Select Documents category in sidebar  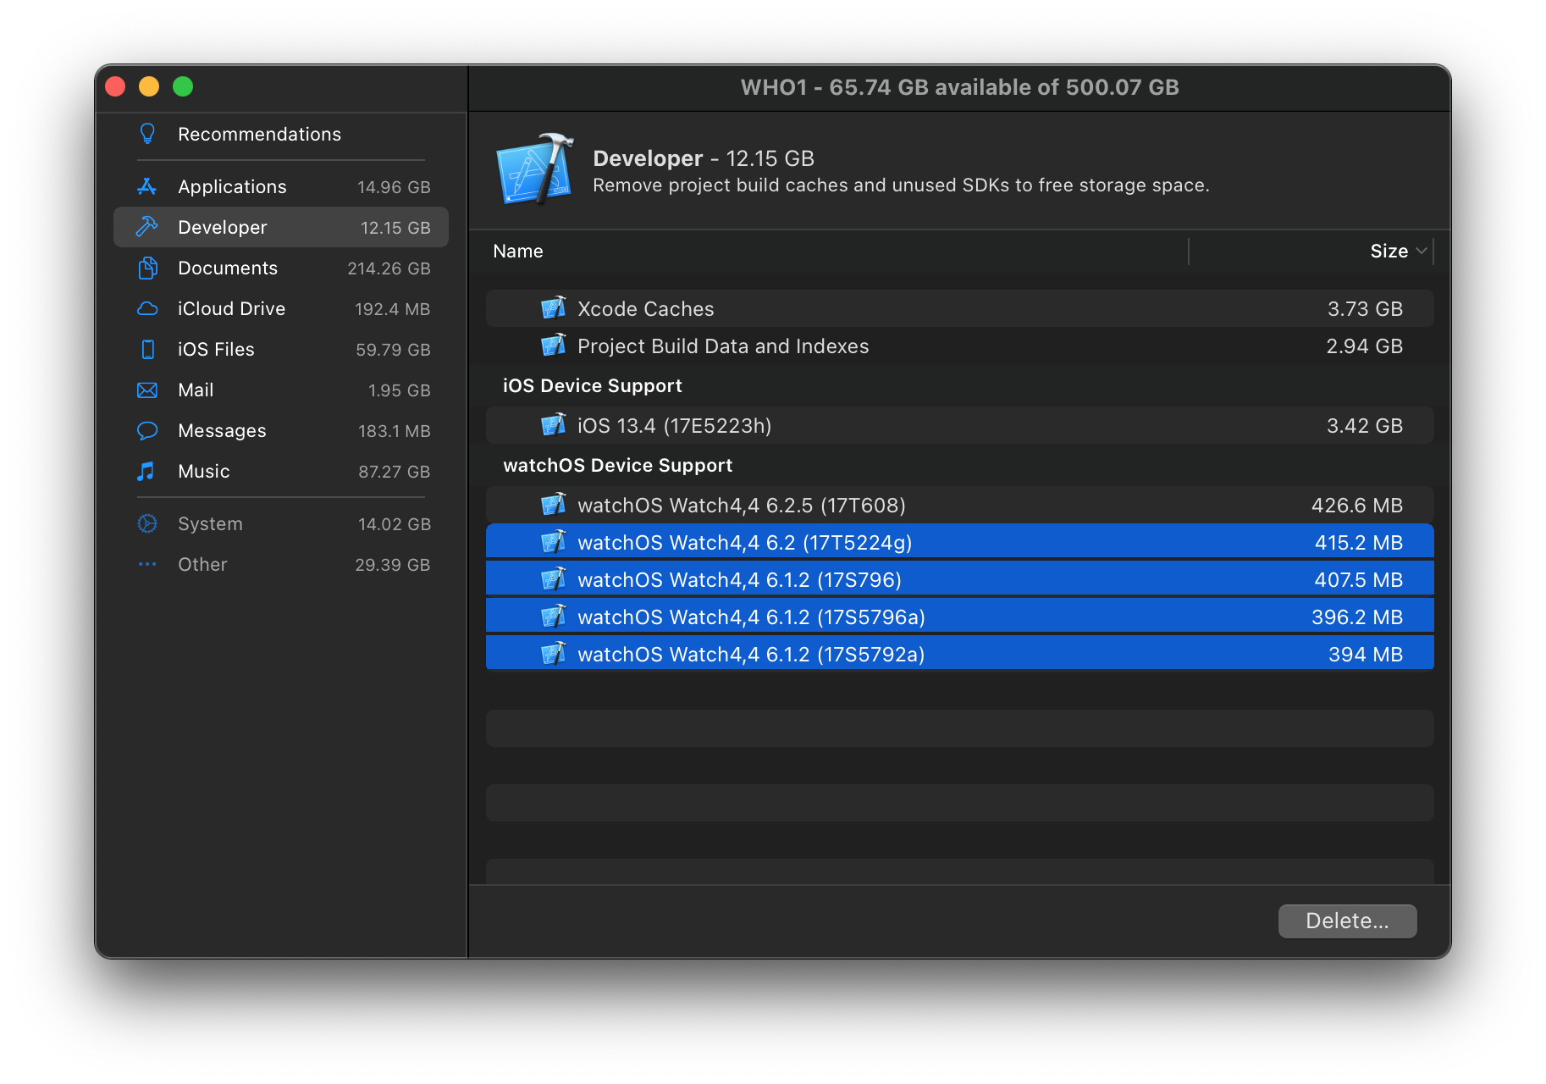(281, 268)
